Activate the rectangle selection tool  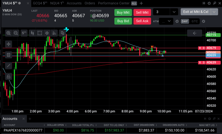pyautogui.click(x=40, y=33)
